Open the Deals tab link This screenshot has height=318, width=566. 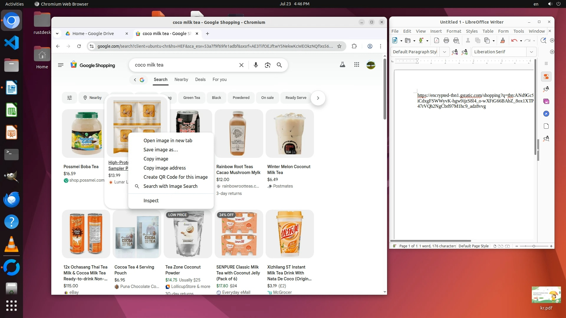(x=200, y=79)
